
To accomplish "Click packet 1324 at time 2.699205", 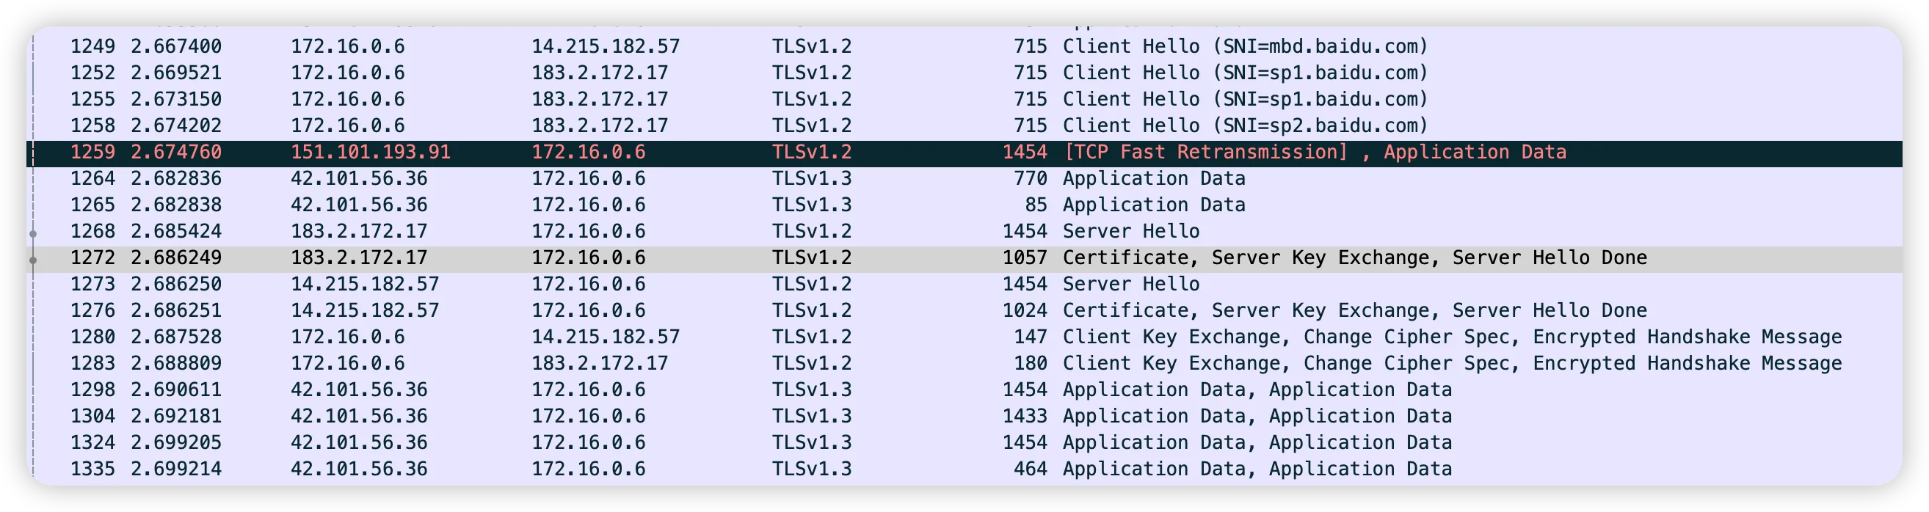I will (176, 442).
